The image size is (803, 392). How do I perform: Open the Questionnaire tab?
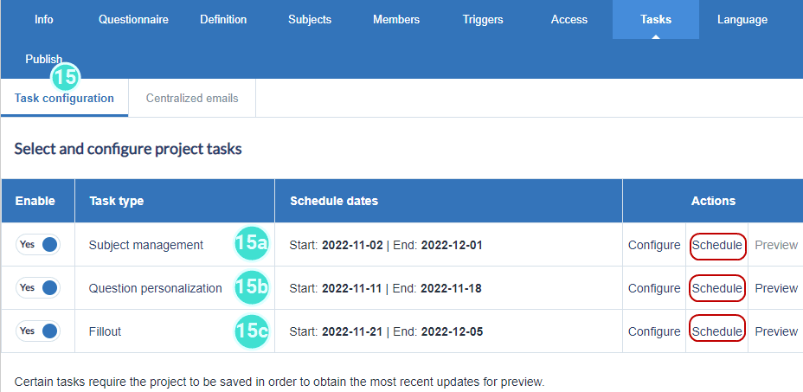[133, 20]
